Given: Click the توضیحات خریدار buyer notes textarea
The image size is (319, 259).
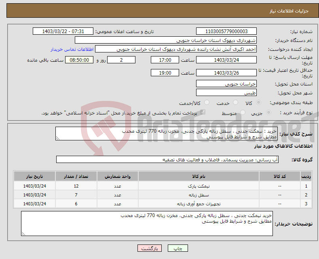Looking at the screenshot, I should 147,223.
